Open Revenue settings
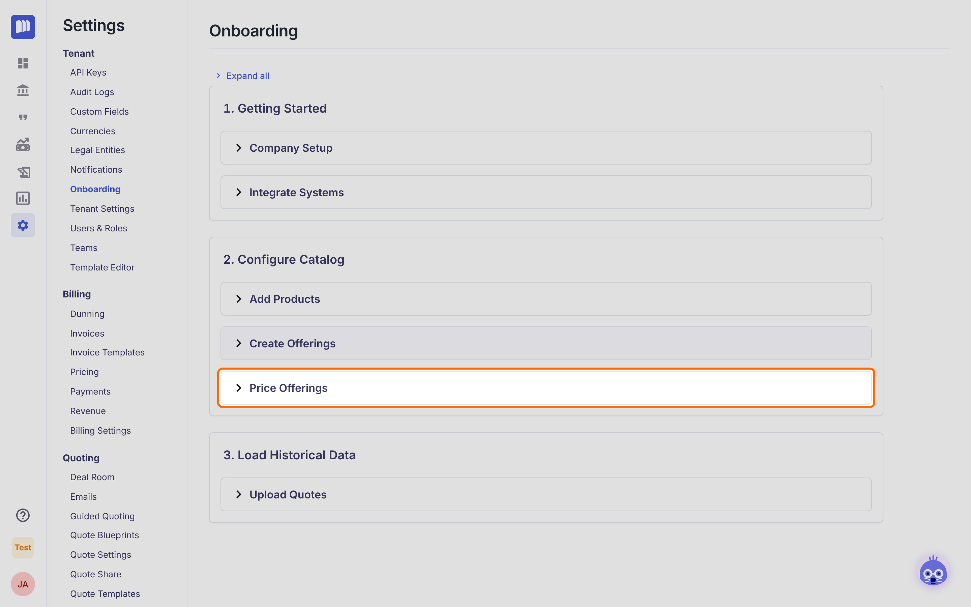The width and height of the screenshot is (971, 607). (88, 411)
